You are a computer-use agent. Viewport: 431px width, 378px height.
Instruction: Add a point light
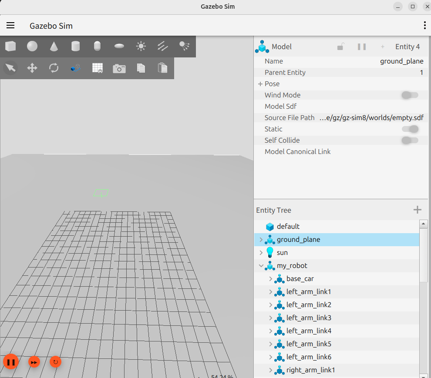point(141,46)
